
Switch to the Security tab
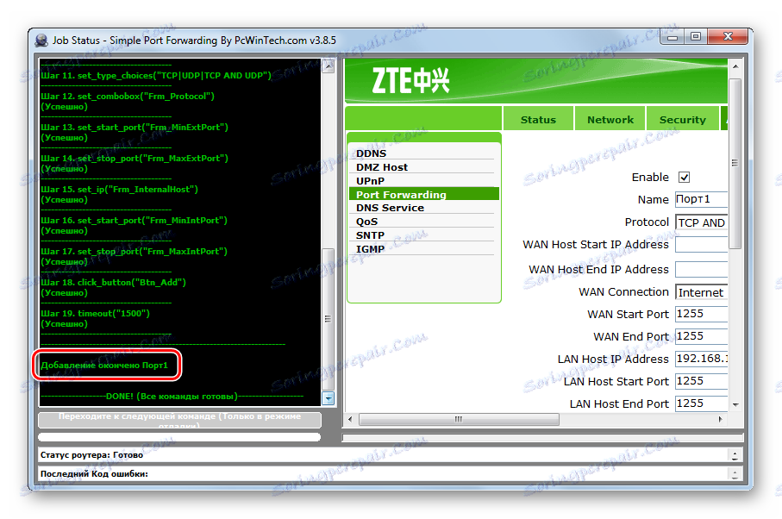click(x=682, y=119)
